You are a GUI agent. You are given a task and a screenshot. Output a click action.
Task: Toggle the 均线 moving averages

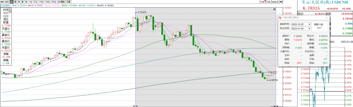pos(268,2)
